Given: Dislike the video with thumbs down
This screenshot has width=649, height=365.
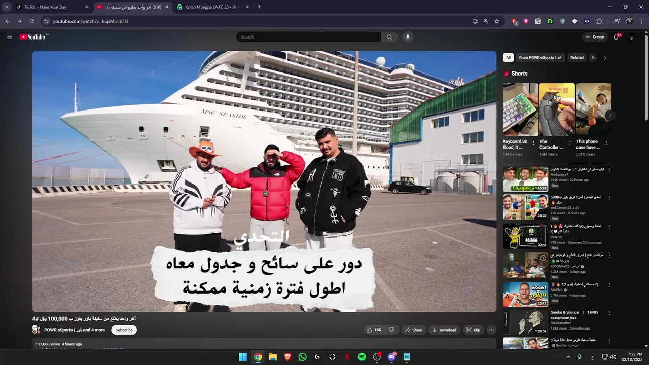Looking at the screenshot, I should [x=391, y=330].
